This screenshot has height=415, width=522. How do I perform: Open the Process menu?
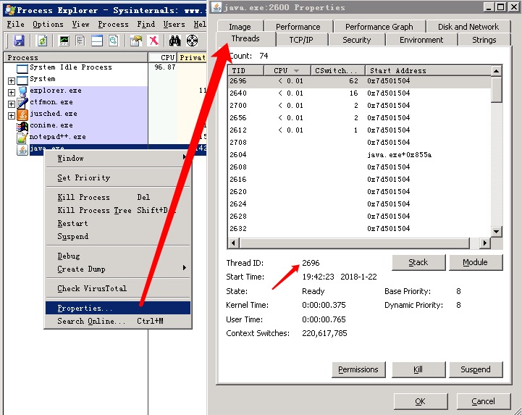[113, 25]
